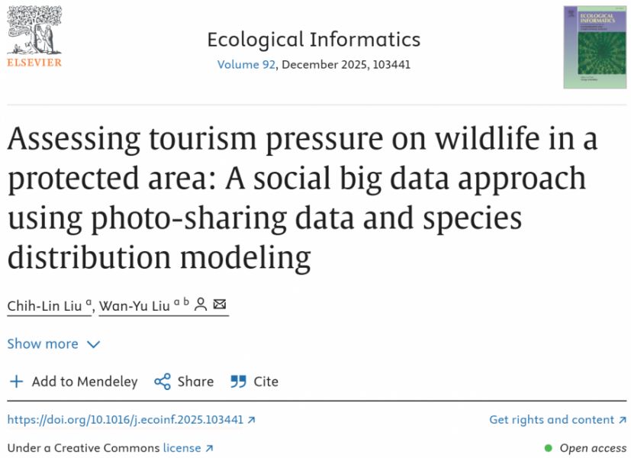Click the envelope email icon
The width and height of the screenshot is (631, 458).
(x=220, y=305)
